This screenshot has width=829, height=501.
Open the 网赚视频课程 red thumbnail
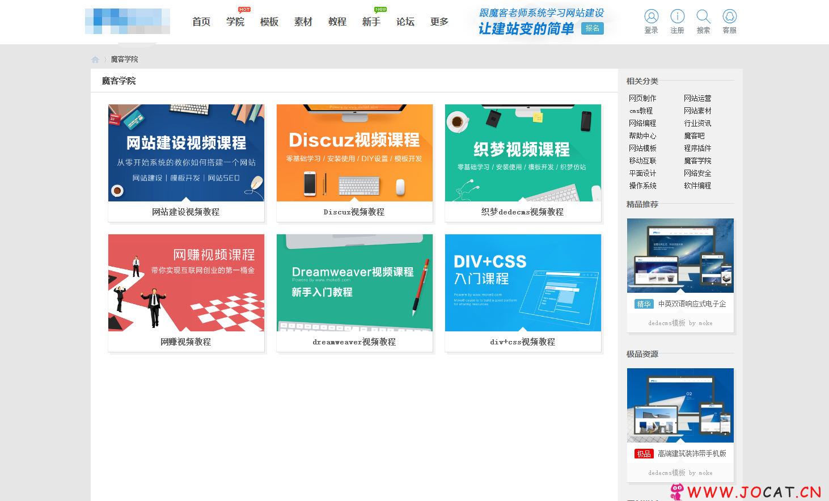coord(186,283)
